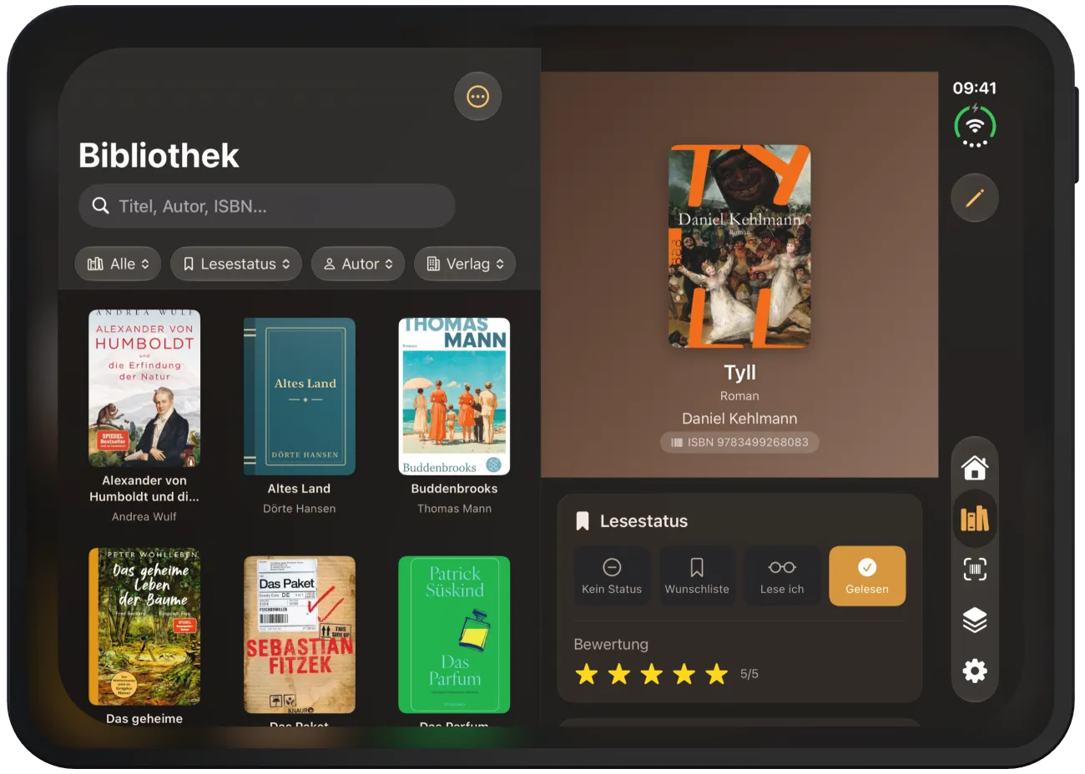Open the Alexander von Humboldt book cover
Viewport: 1085px width, 774px height.
pyautogui.click(x=144, y=389)
